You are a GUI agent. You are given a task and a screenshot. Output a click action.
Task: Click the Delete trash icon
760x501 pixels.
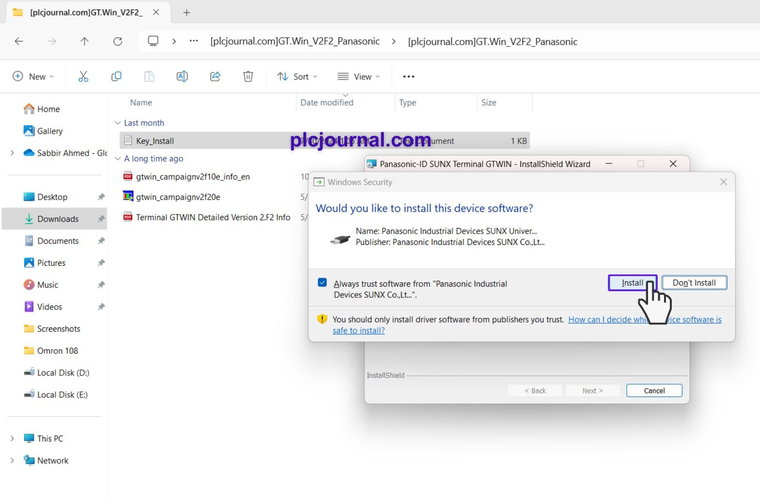click(248, 77)
